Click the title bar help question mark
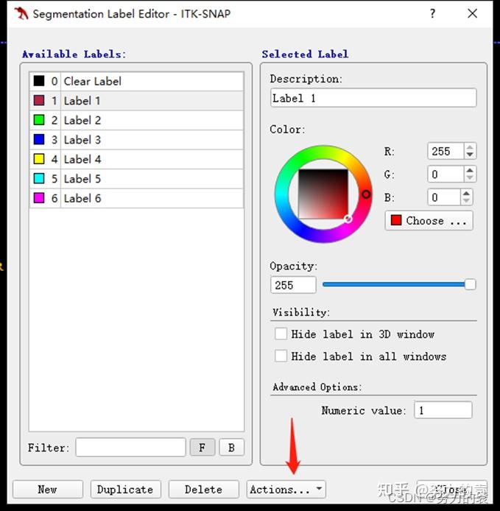The width and height of the screenshot is (500, 511). point(433,13)
